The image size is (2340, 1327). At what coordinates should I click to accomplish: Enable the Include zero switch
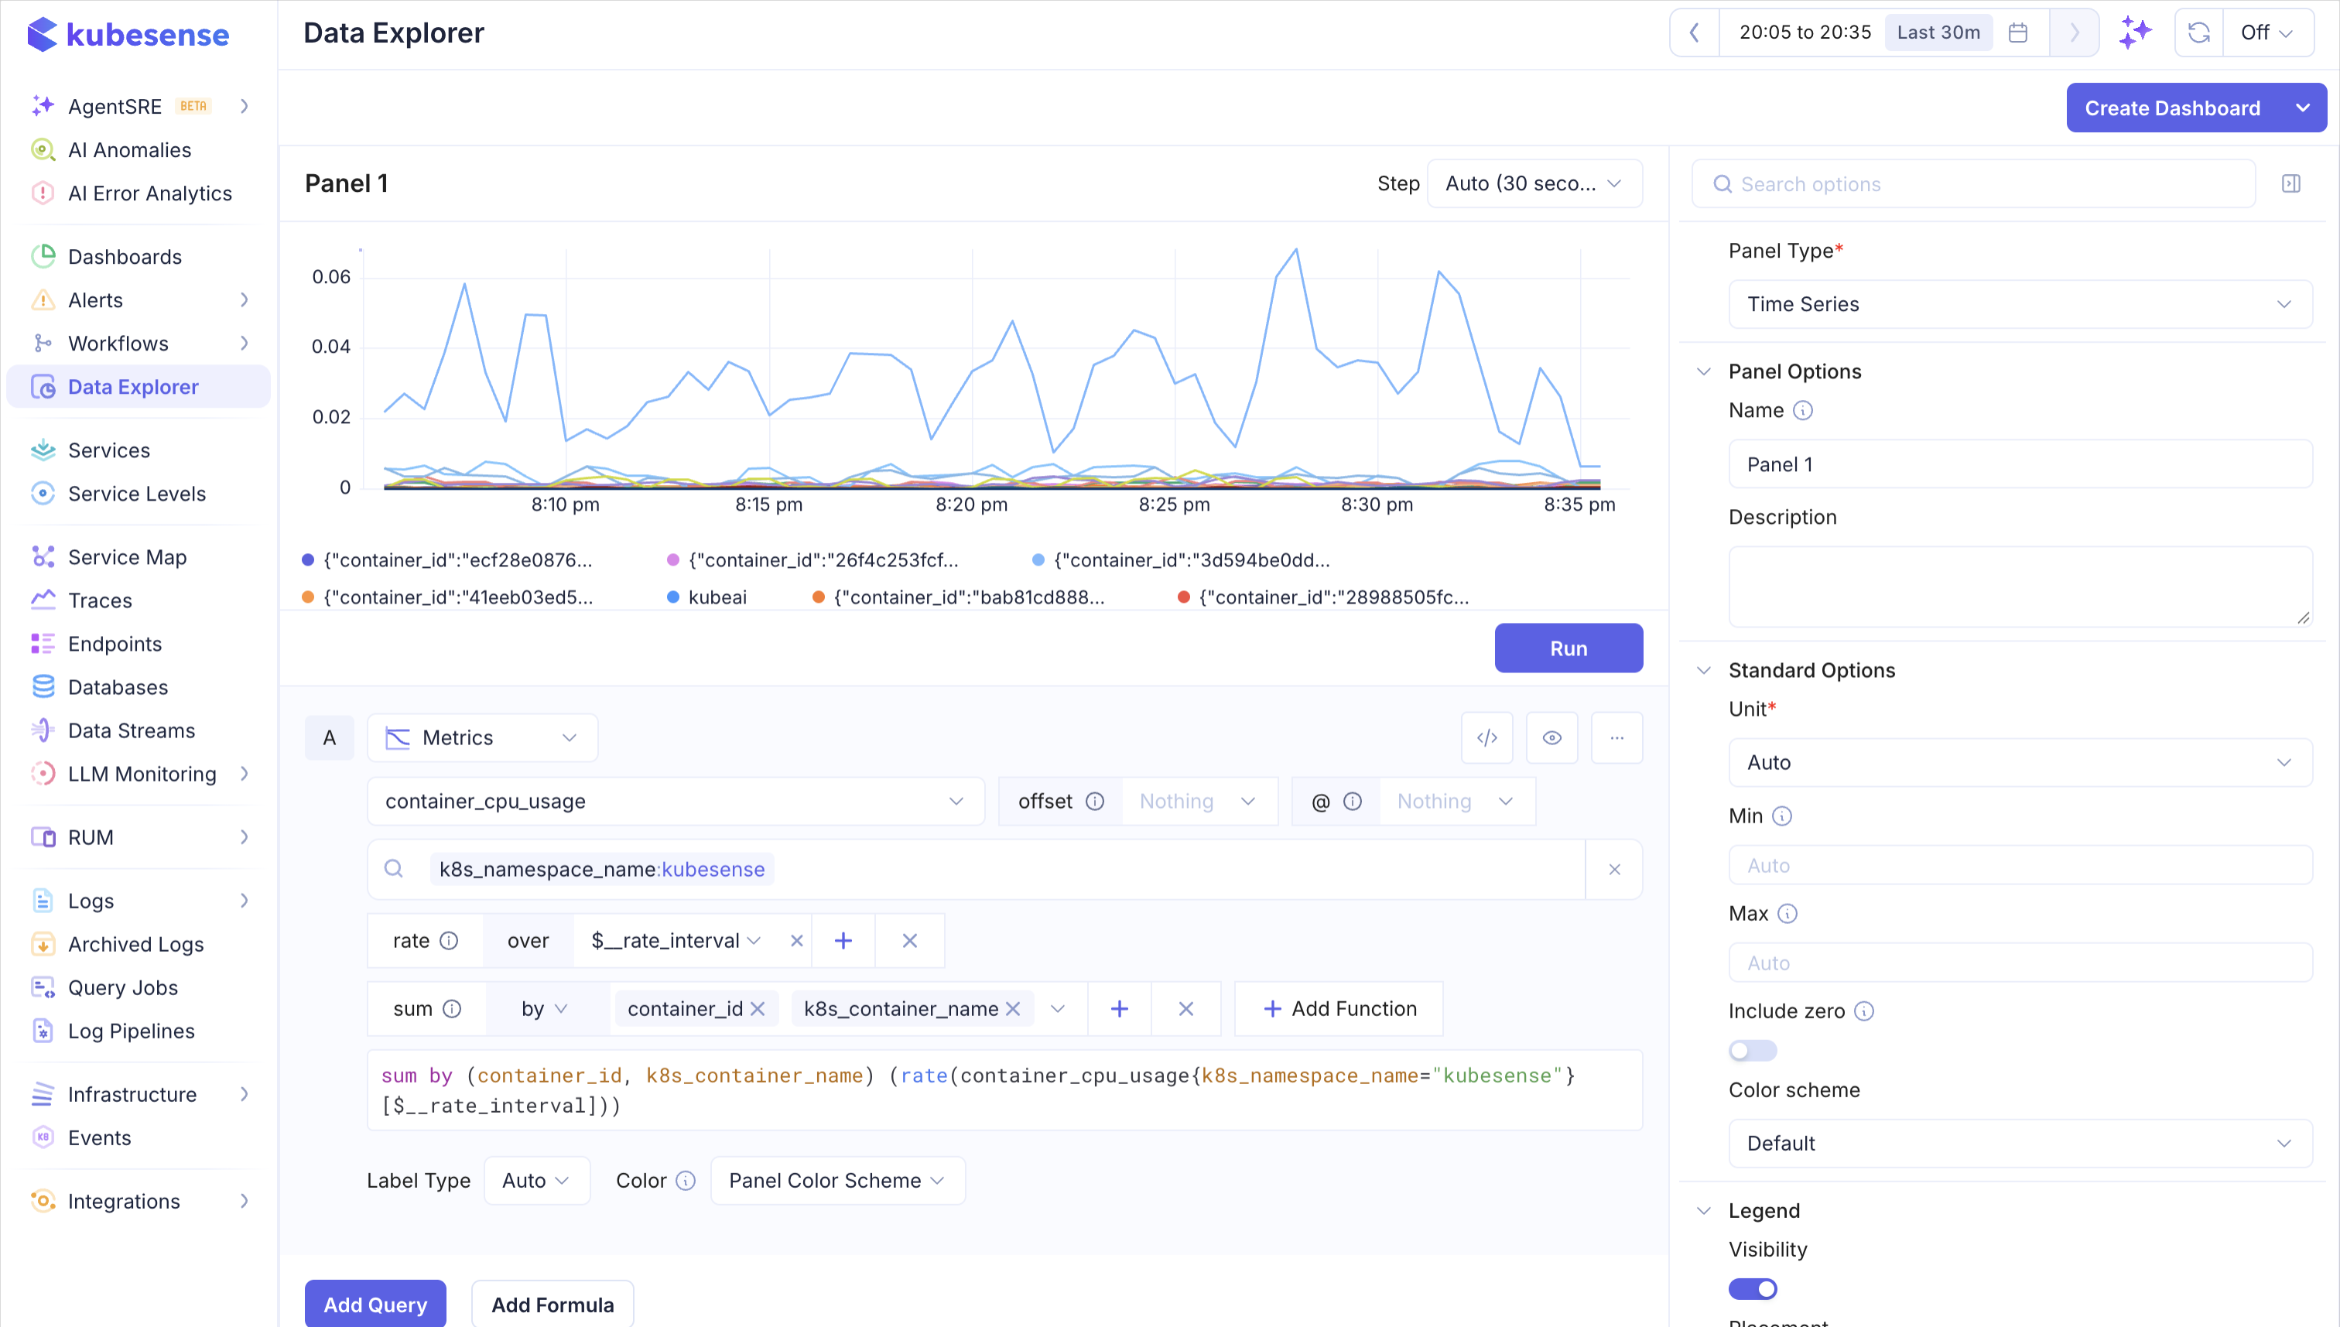(x=1752, y=1051)
